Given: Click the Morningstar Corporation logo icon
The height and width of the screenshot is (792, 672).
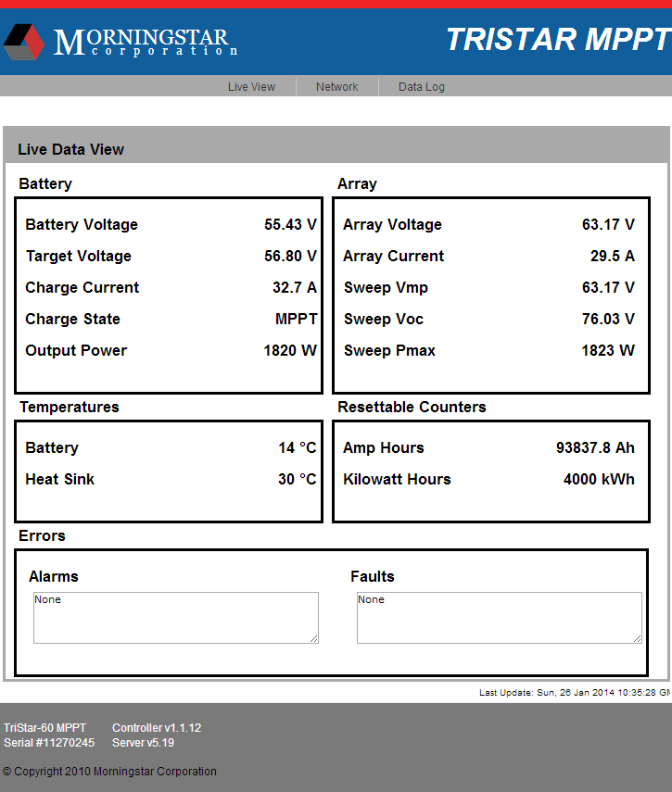Looking at the screenshot, I should 23,42.
